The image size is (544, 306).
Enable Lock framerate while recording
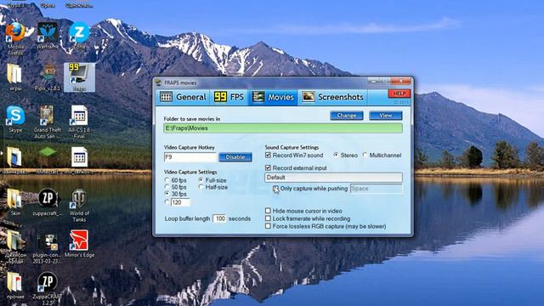268,218
